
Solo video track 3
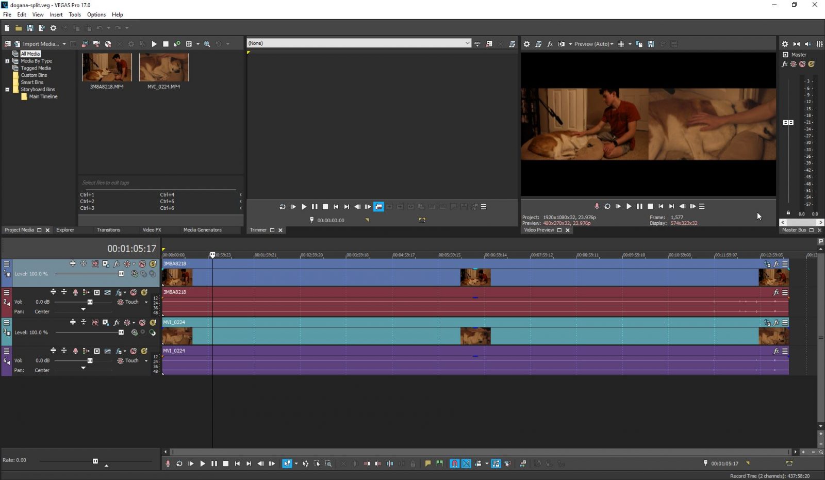[153, 322]
